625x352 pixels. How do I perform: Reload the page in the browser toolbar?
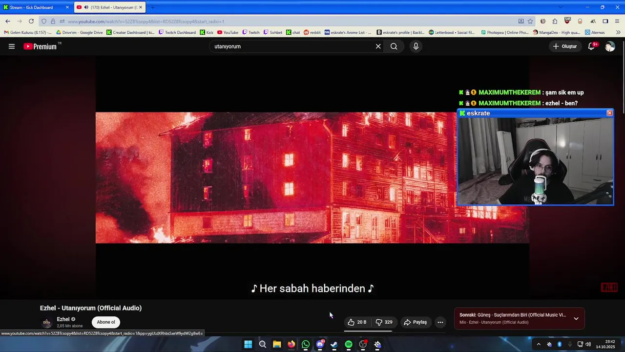[x=31, y=22]
